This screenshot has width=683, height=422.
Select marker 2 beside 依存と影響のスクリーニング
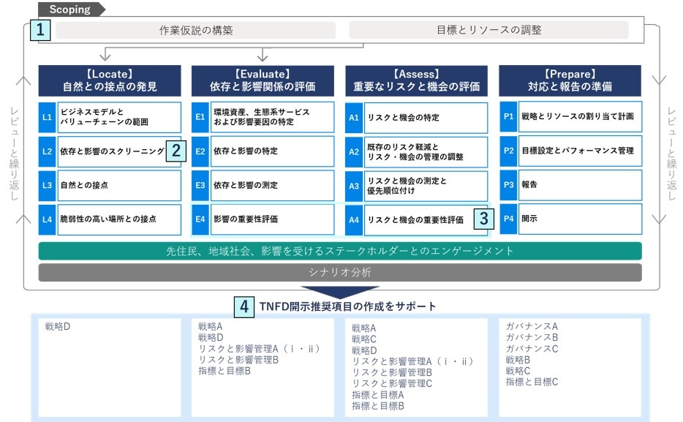pyautogui.click(x=175, y=150)
